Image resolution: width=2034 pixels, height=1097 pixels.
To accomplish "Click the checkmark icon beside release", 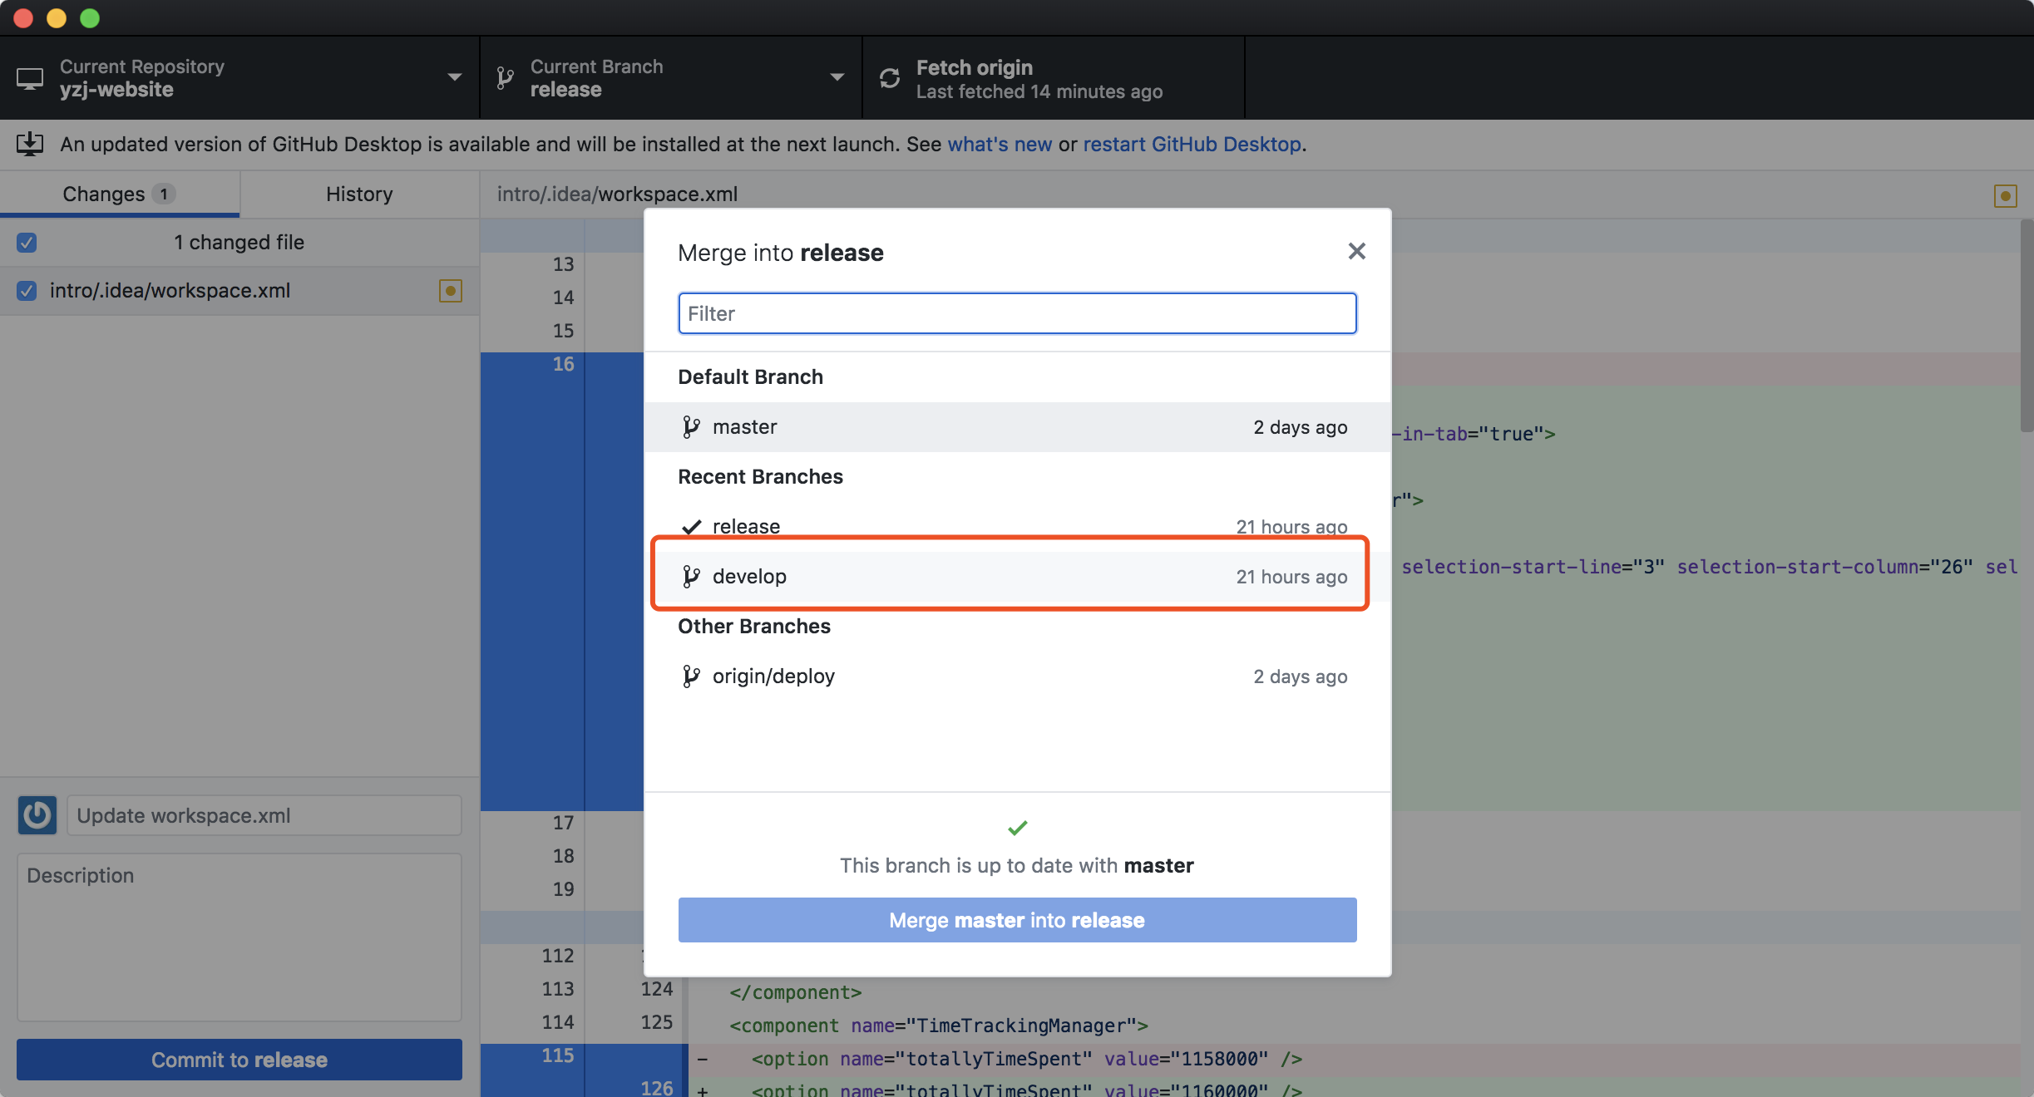I will [x=691, y=527].
